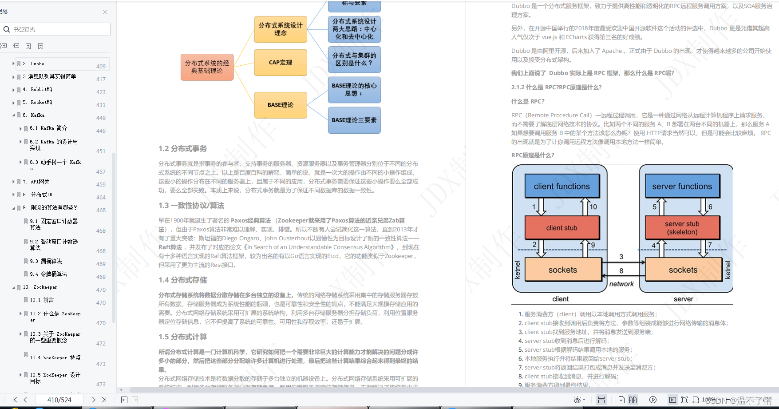
Task: Expand all bookmarks icon
Action: pyautogui.click(x=4, y=46)
